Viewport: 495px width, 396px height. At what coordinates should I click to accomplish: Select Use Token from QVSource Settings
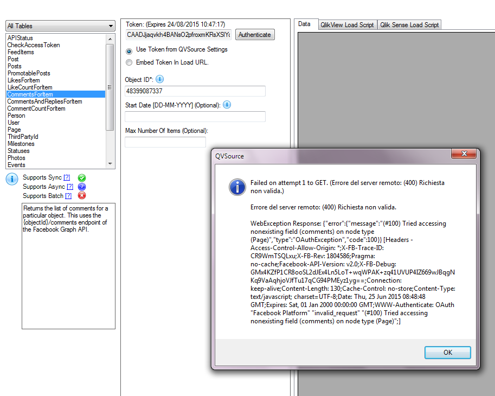click(x=129, y=51)
